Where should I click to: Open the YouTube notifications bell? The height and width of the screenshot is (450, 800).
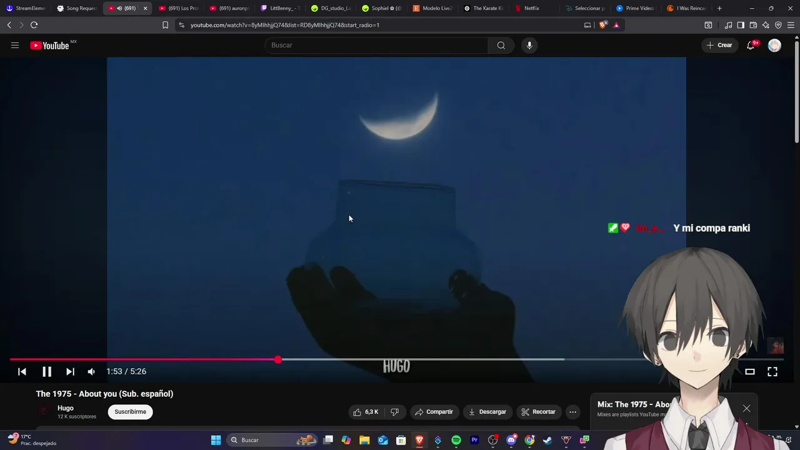(751, 45)
